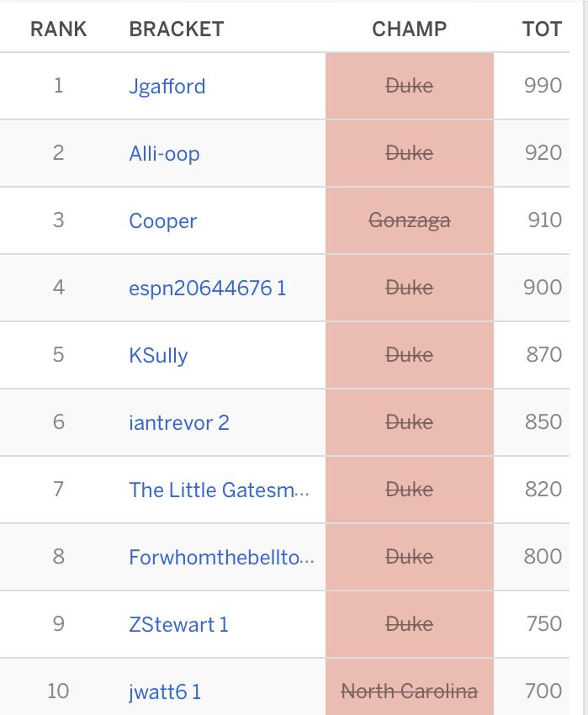Select the North Carolina champion pick cell
Screen dimensions: 588x715
(x=410, y=691)
